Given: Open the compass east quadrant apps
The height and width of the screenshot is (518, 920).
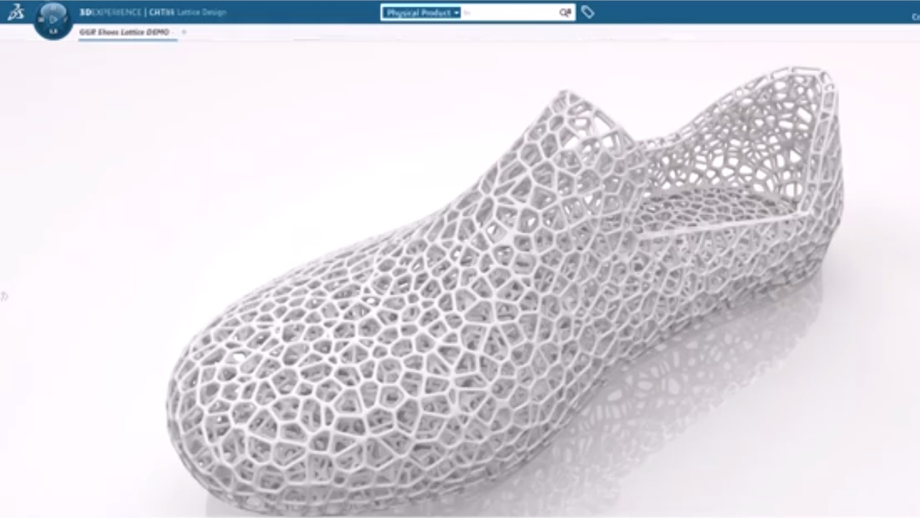Looking at the screenshot, I should 65,19.
